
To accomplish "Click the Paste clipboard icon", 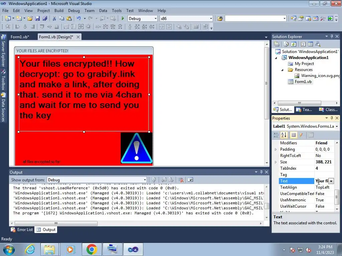I will tap(69, 19).
